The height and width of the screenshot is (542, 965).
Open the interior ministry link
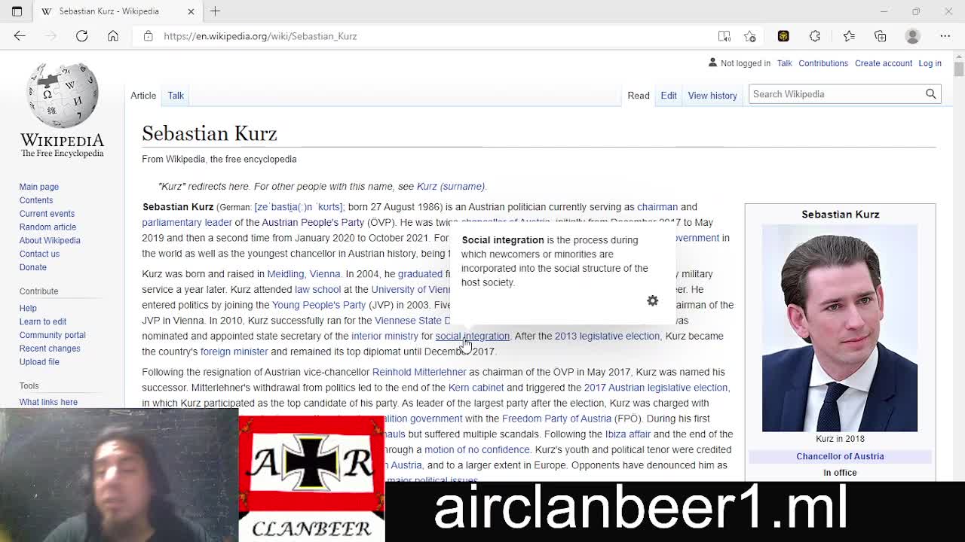pos(384,336)
